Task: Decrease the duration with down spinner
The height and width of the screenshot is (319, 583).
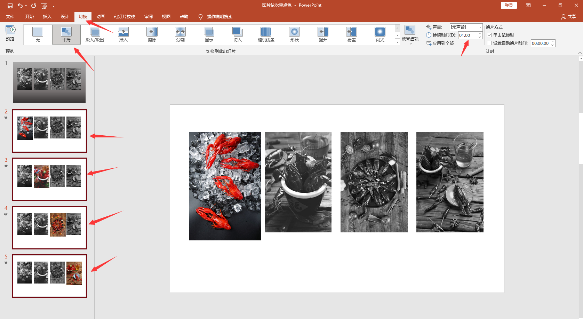Action: [480, 37]
